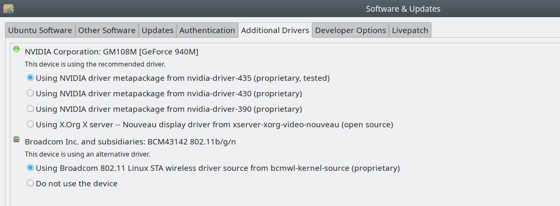Click the "using the recommended driver" status text
This screenshot has height=206, width=560.
[x=95, y=64]
